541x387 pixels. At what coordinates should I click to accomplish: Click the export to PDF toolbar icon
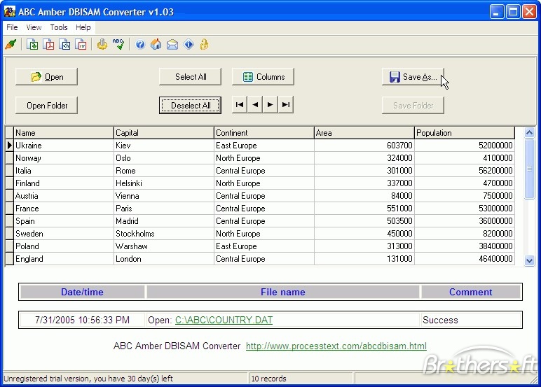(x=48, y=45)
